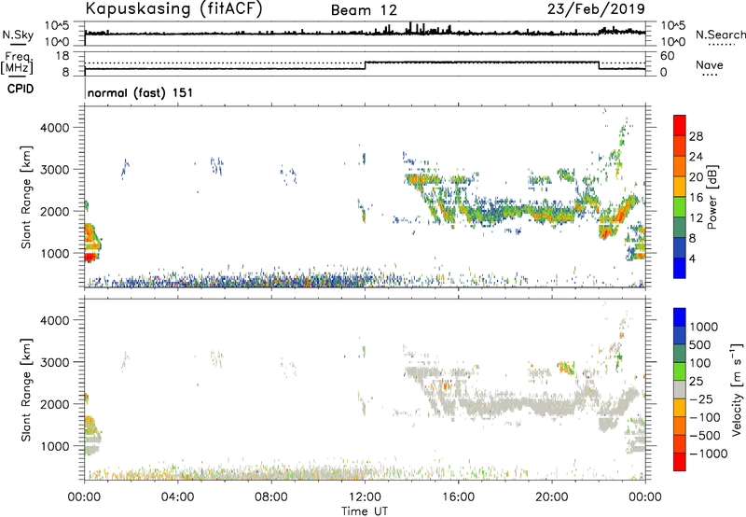
Task: Click the '16:00' time axis label
Action: pos(458,496)
